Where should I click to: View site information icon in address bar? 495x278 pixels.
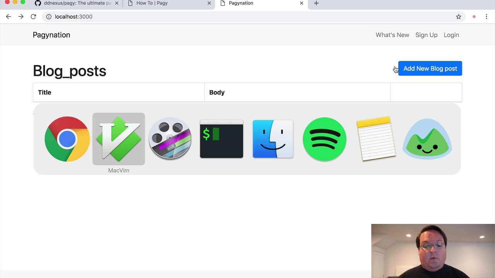pyautogui.click(x=49, y=17)
